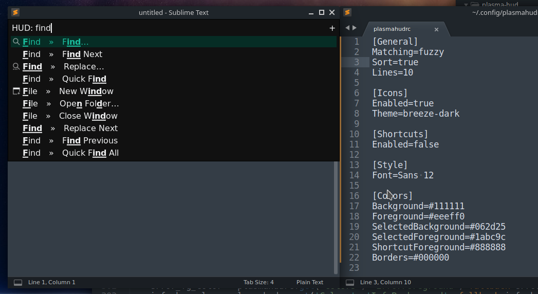Choose File » New Window
The width and height of the screenshot is (538, 294).
174,91
